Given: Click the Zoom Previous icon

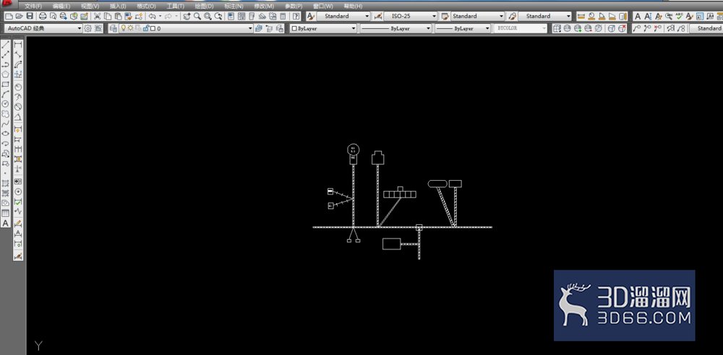Looking at the screenshot, I should 218,16.
